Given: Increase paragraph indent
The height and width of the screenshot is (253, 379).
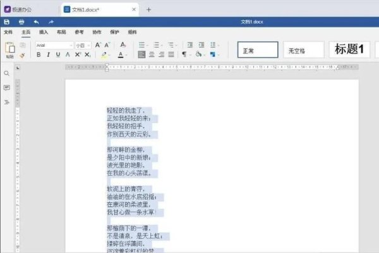Looking at the screenshot, I should (x=202, y=45).
